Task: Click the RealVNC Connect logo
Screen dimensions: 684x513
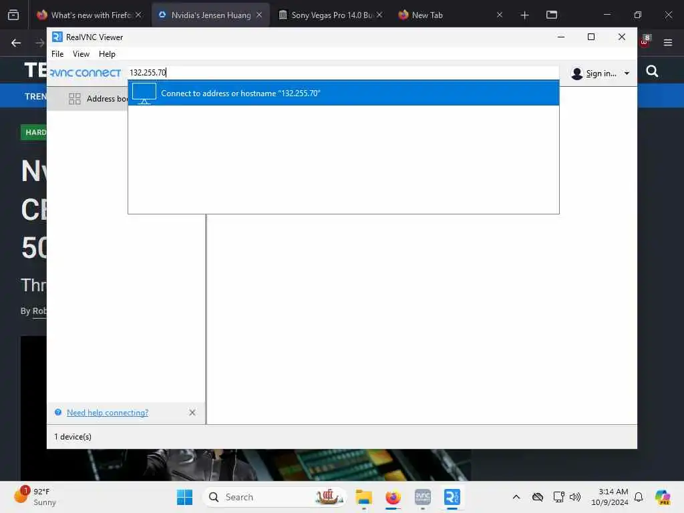Action: click(85, 73)
